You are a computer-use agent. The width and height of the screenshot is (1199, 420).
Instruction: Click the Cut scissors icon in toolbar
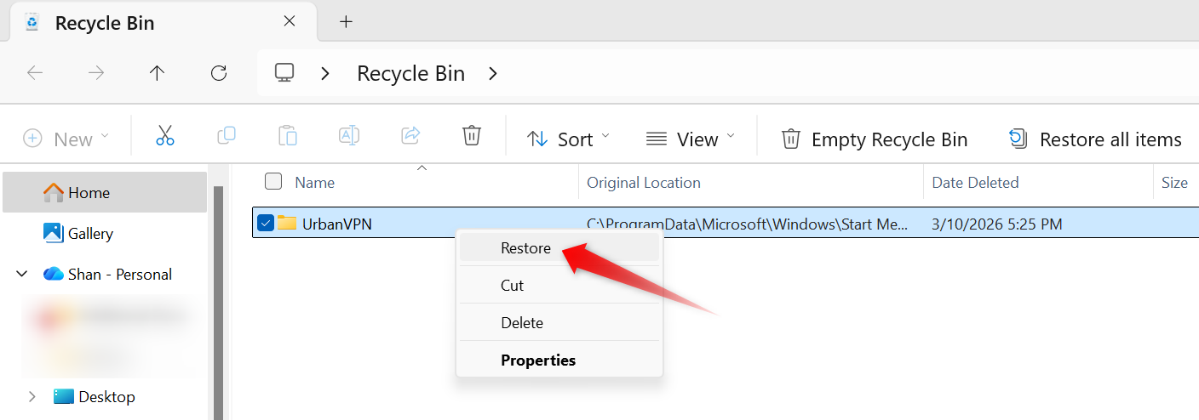click(x=165, y=136)
